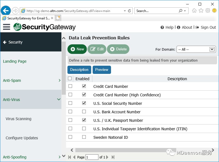This screenshot has width=219, height=162.
Task: Open browser Tools gear icon
Action: (208, 11)
